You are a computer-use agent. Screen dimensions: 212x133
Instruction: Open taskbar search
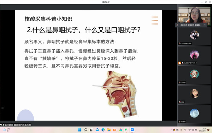pos(86,130)
